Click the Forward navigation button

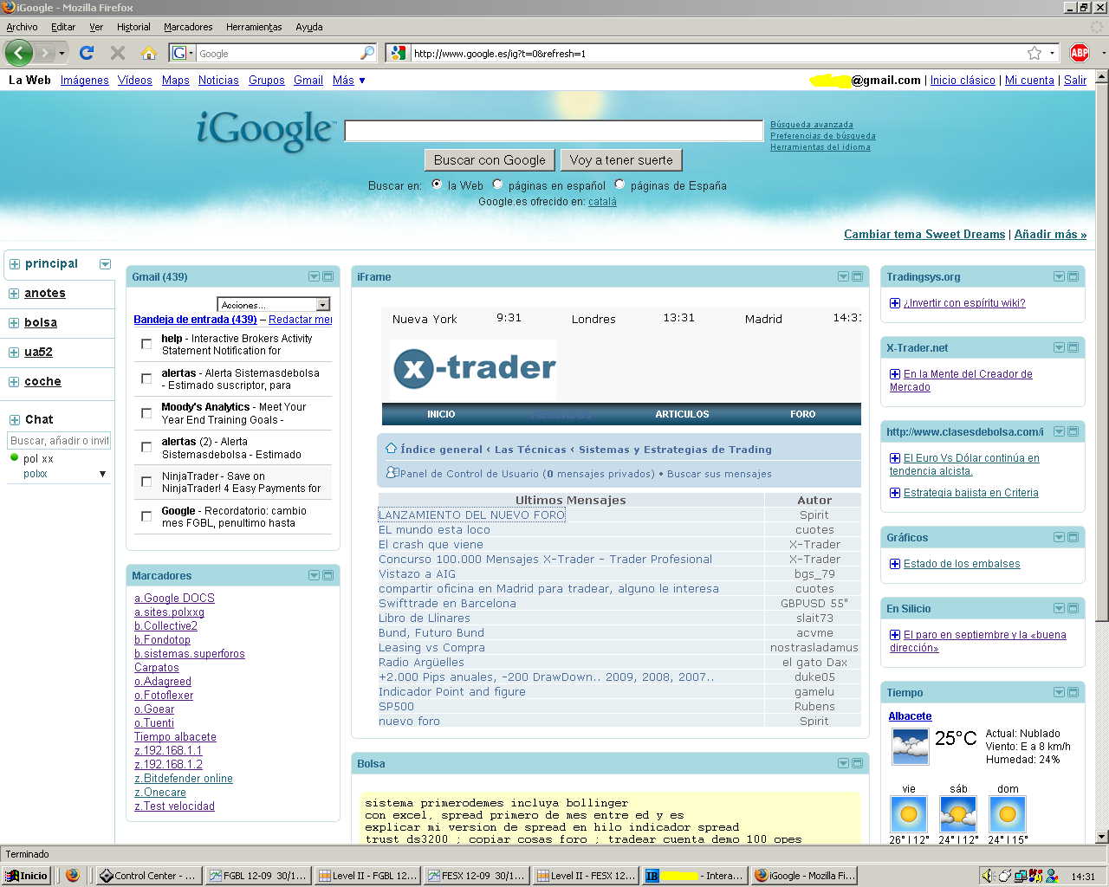47,53
